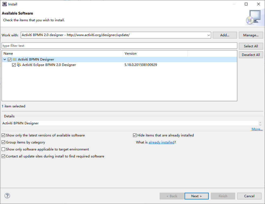
Task: Enable Show only software applicable to target environment
Action: 4,149
